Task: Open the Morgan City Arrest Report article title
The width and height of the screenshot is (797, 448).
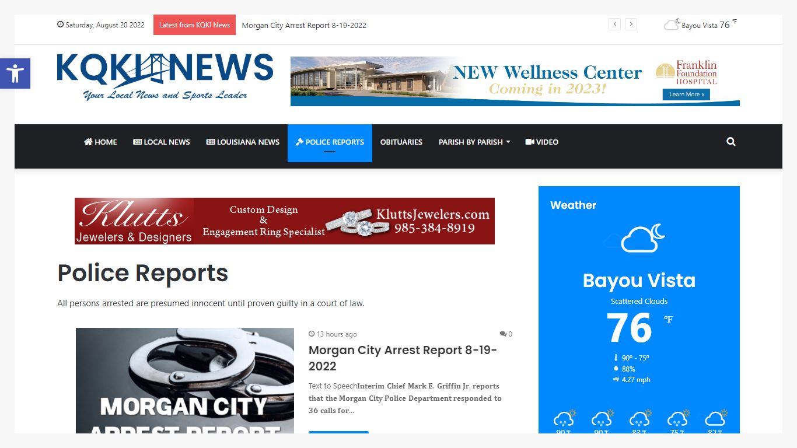Action: tap(403, 358)
